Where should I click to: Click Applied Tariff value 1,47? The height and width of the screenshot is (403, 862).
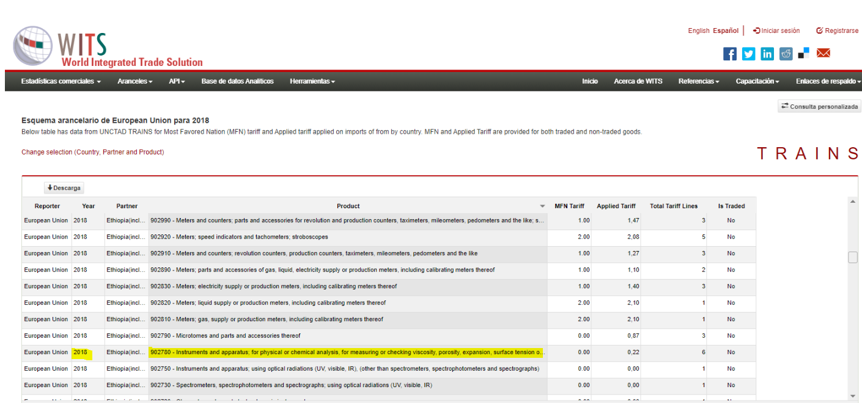(632, 220)
